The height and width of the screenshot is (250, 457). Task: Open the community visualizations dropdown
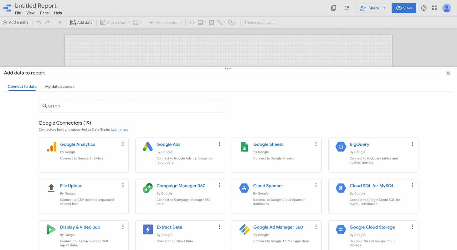137,22
